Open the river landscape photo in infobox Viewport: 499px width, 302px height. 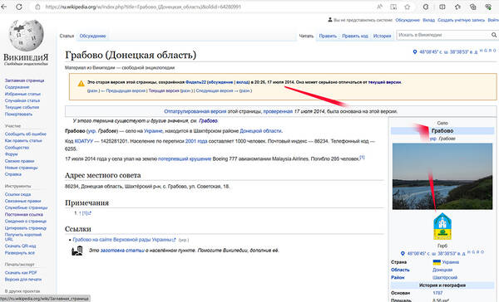(x=442, y=176)
